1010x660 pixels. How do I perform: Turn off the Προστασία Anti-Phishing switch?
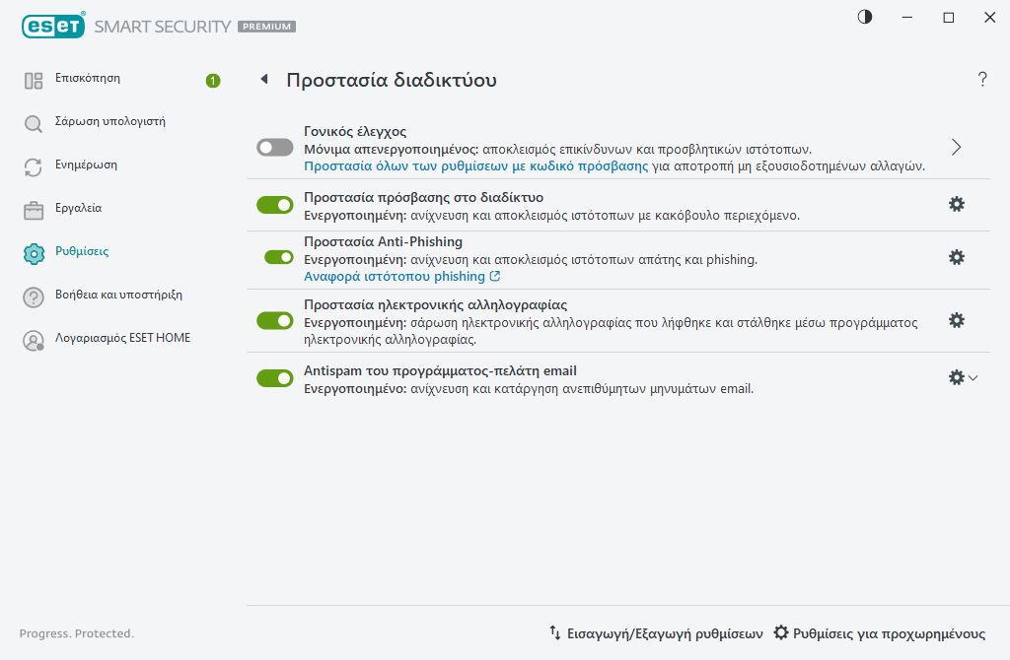click(x=279, y=257)
